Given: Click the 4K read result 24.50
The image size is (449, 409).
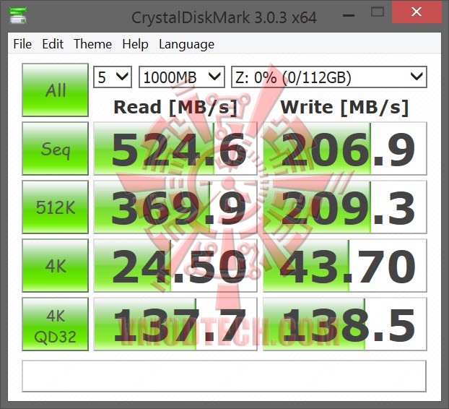Looking at the screenshot, I should 175,265.
